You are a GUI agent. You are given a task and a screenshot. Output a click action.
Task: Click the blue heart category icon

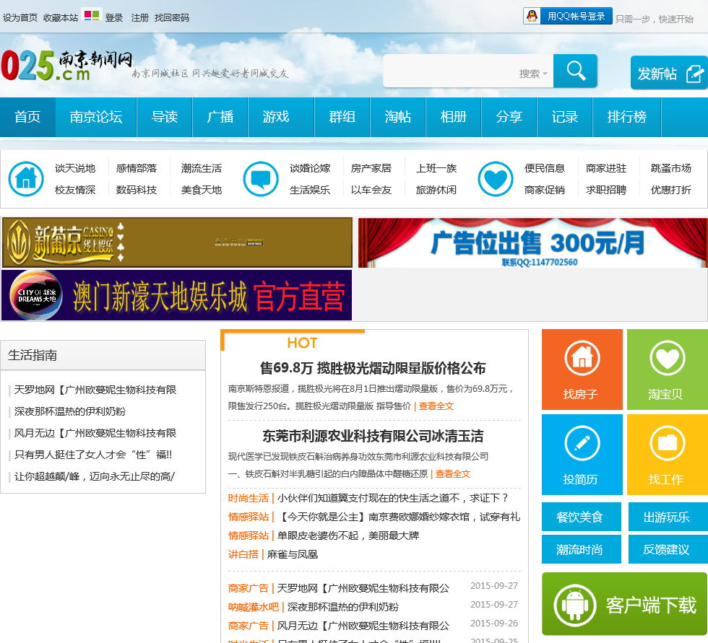click(496, 179)
